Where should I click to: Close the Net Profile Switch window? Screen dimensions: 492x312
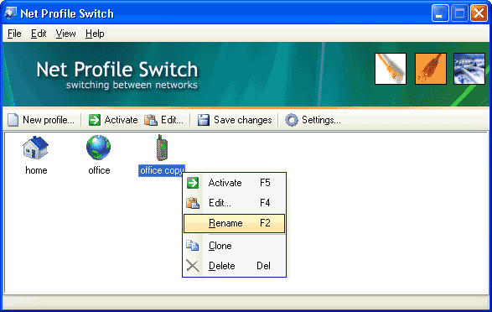coord(479,13)
